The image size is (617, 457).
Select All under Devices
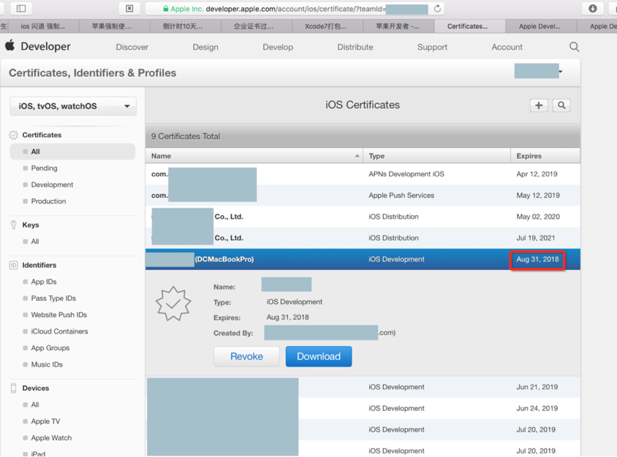tap(35, 405)
